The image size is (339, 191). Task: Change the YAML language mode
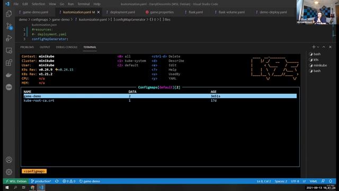click(x=313, y=181)
